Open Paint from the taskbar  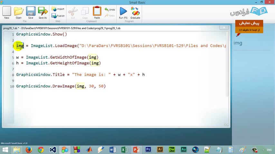pos(242,150)
